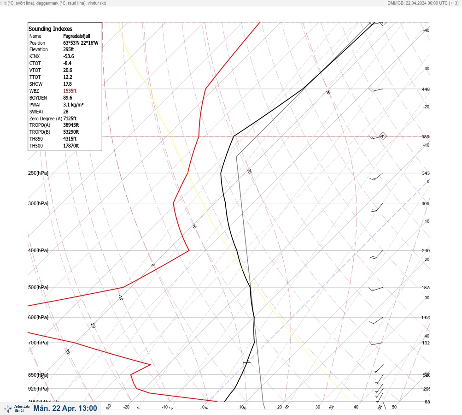This screenshot has width=462, height=415.
Task: Click the '305' height label on right axis
Action: (426, 204)
